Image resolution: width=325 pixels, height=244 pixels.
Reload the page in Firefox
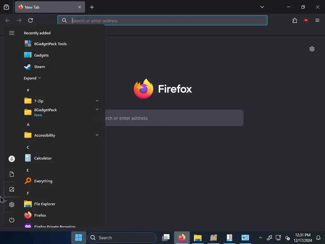point(30,20)
